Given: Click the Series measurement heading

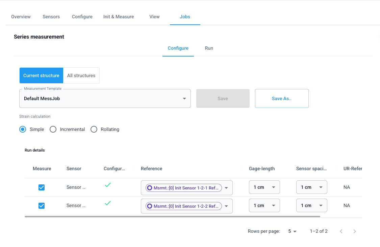Looking at the screenshot, I should 39,37.
